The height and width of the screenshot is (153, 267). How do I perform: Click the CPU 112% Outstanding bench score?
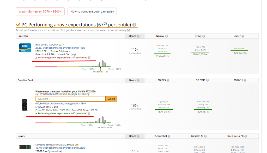pos(135,51)
